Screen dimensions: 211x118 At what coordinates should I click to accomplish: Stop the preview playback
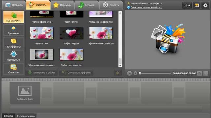pyautogui.click(x=136, y=73)
